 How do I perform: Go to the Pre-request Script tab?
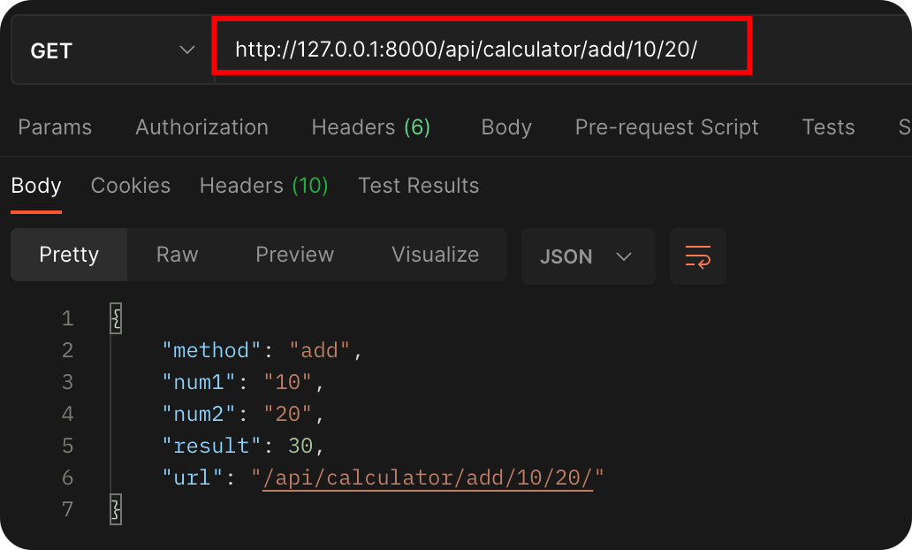[x=666, y=127]
